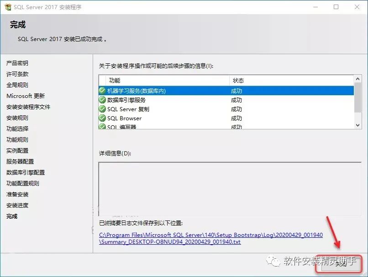368x277 pixels.
Task: Click the green check icon beside 机器学习服务(数据库内)
Action: 102,91
